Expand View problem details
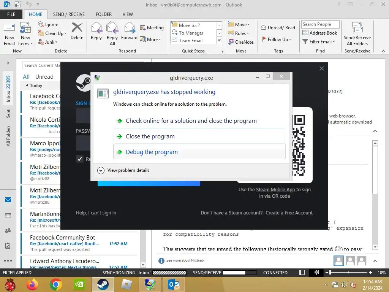The width and height of the screenshot is (389, 292). pyautogui.click(x=123, y=170)
